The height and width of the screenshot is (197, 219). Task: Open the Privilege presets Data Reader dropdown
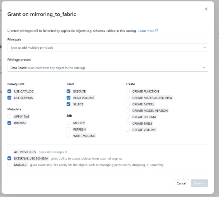point(108,68)
